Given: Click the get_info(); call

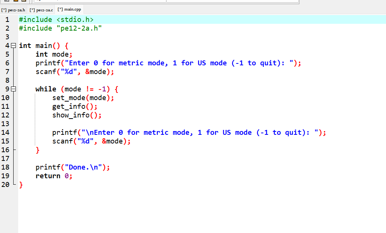Looking at the screenshot, I should [74, 106].
